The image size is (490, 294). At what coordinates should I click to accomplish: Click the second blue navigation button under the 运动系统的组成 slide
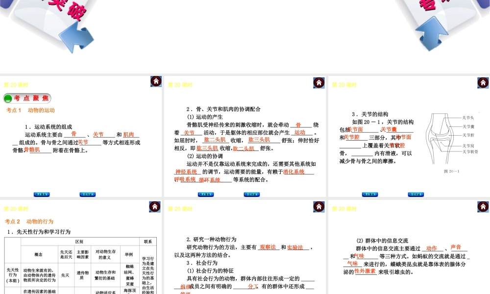(88, 195)
